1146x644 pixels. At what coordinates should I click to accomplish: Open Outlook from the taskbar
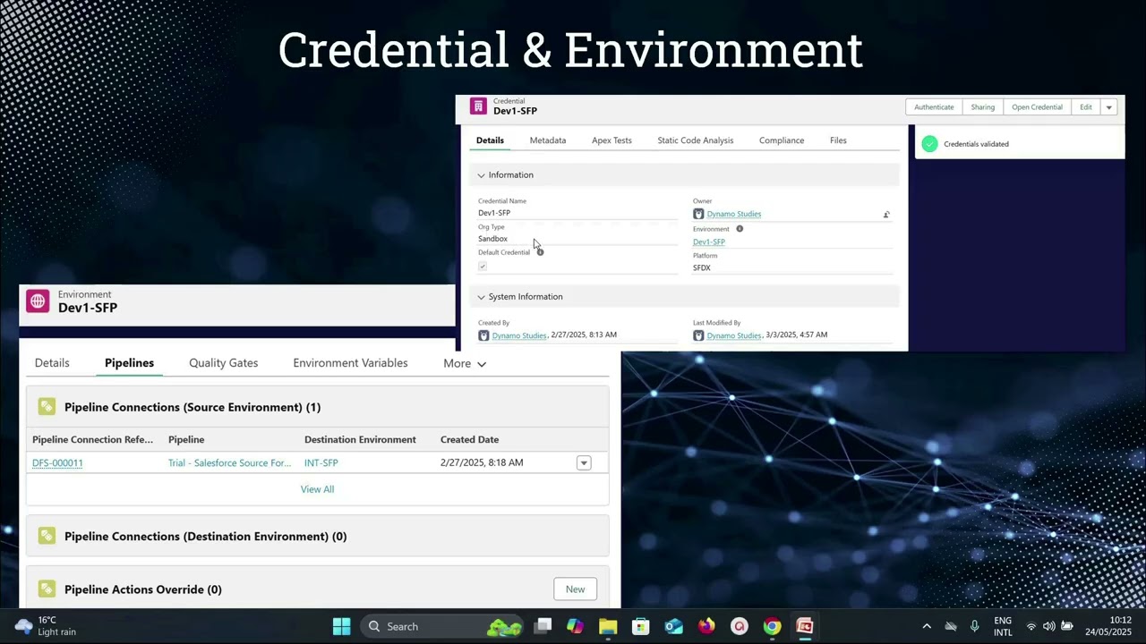(673, 626)
